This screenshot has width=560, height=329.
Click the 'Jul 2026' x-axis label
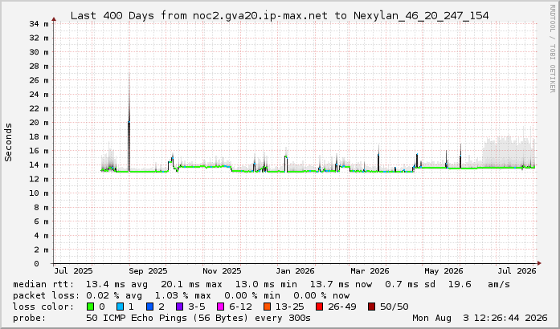517,271
